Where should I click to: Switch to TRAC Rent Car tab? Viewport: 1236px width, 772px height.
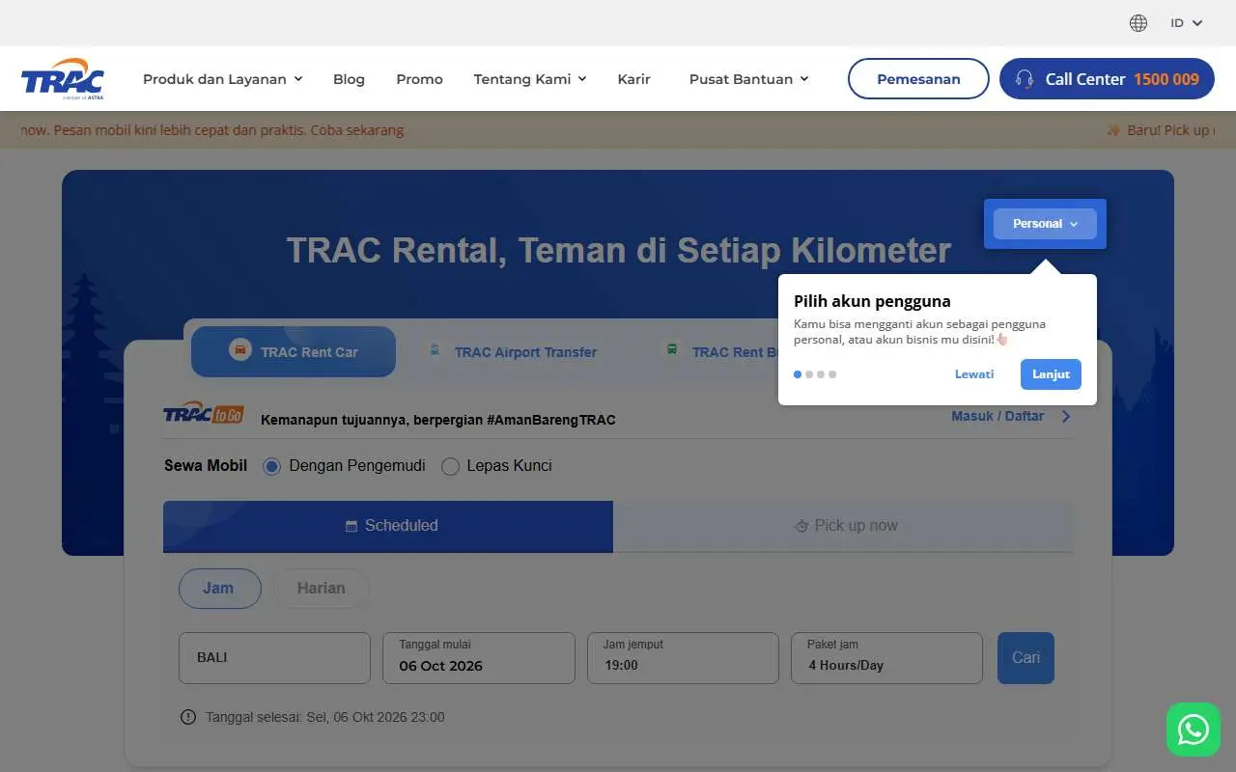[x=294, y=351]
